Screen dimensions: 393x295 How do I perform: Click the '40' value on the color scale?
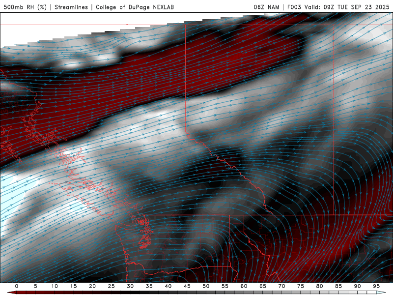pos(168,286)
